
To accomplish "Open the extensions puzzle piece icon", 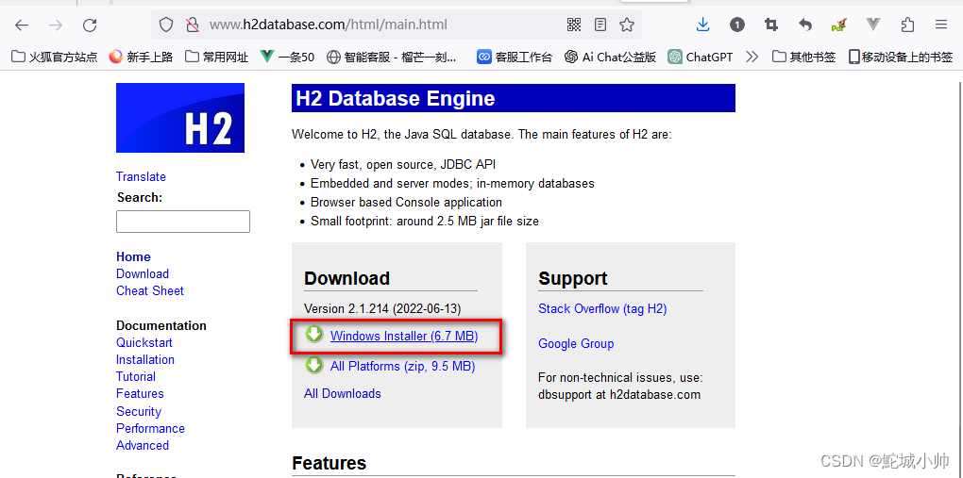I will (907, 25).
